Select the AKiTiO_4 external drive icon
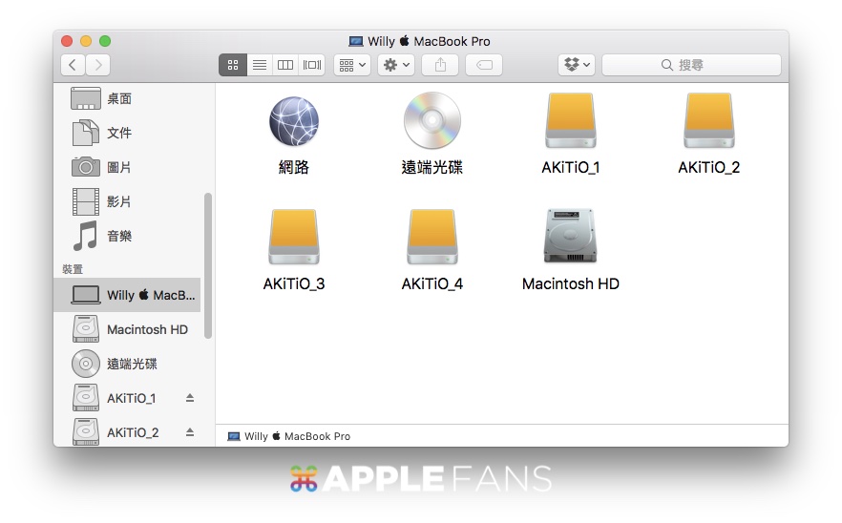 point(432,237)
